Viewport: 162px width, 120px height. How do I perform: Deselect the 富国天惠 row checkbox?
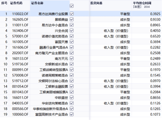pos(72,42)
